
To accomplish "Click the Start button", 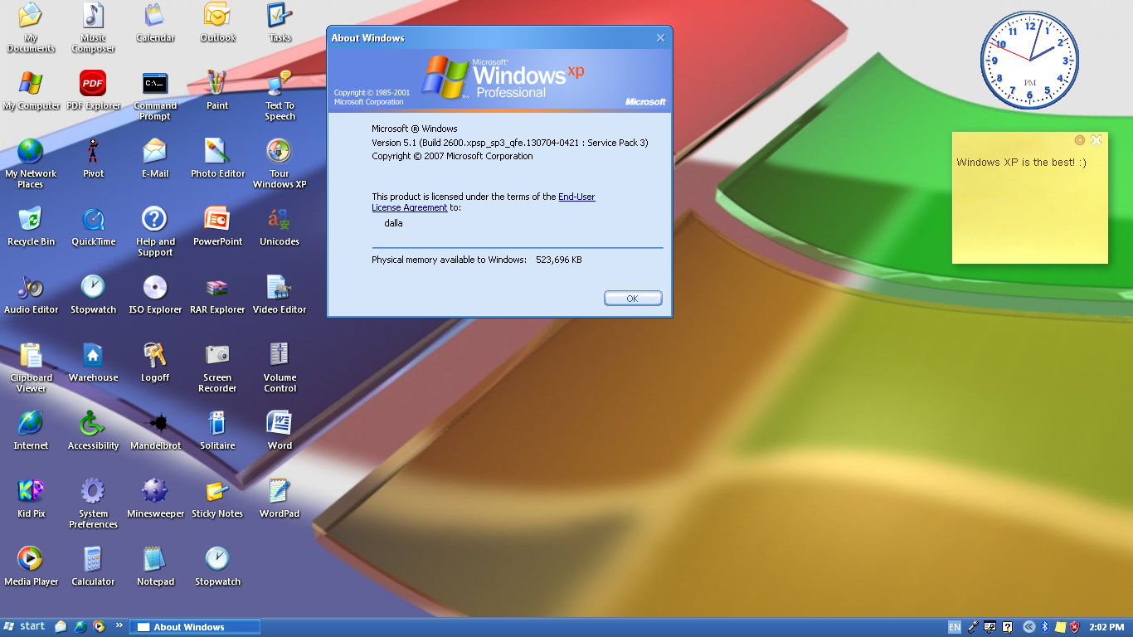I will click(25, 626).
